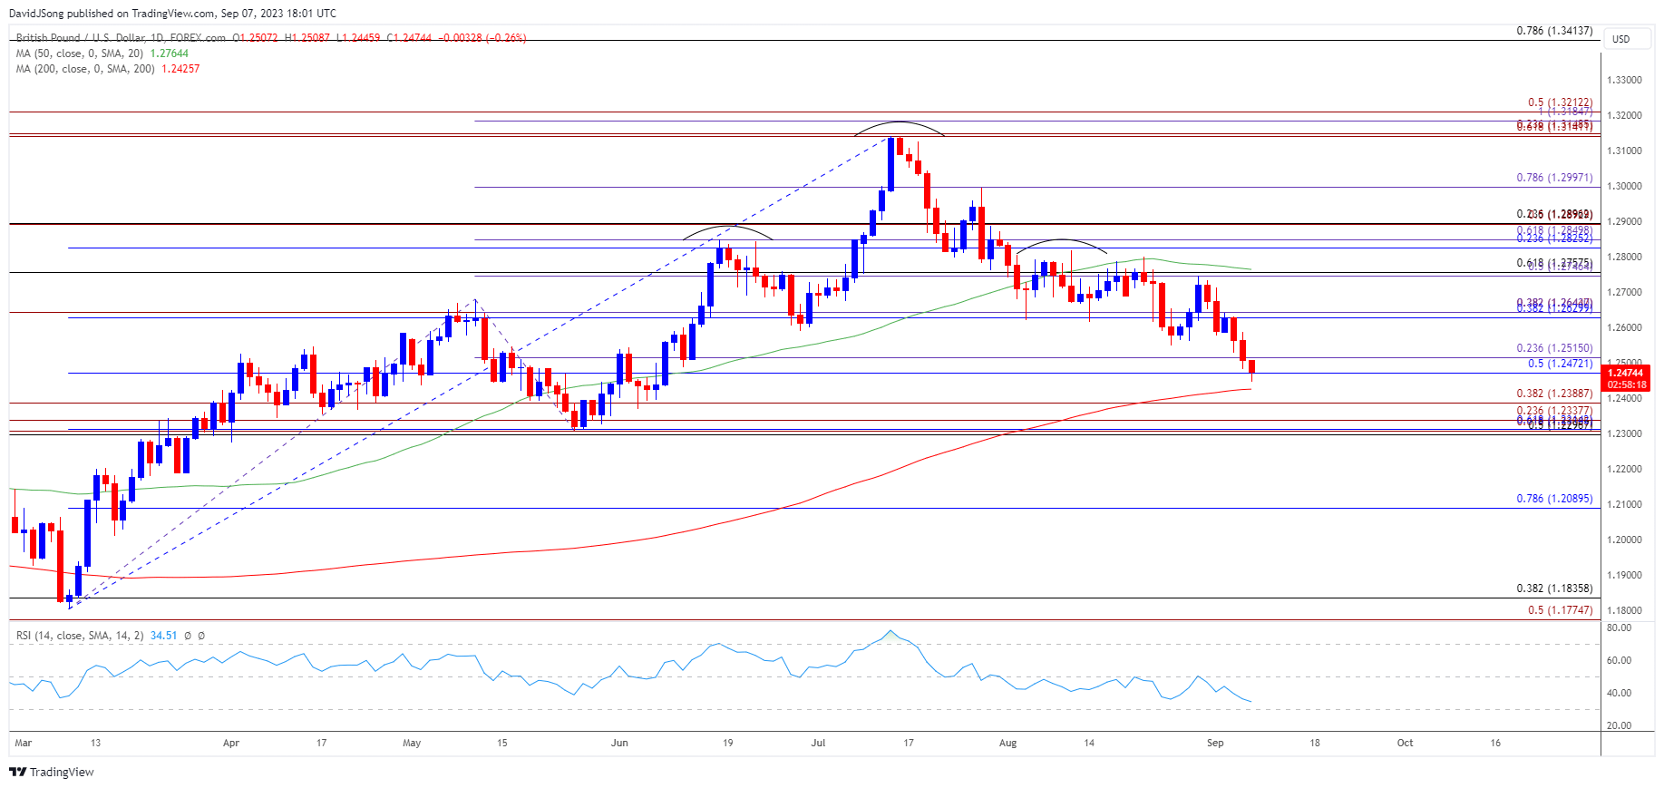This screenshot has width=1664, height=788.
Task: Click the 1.26000 price axis label
Action: (x=1624, y=327)
